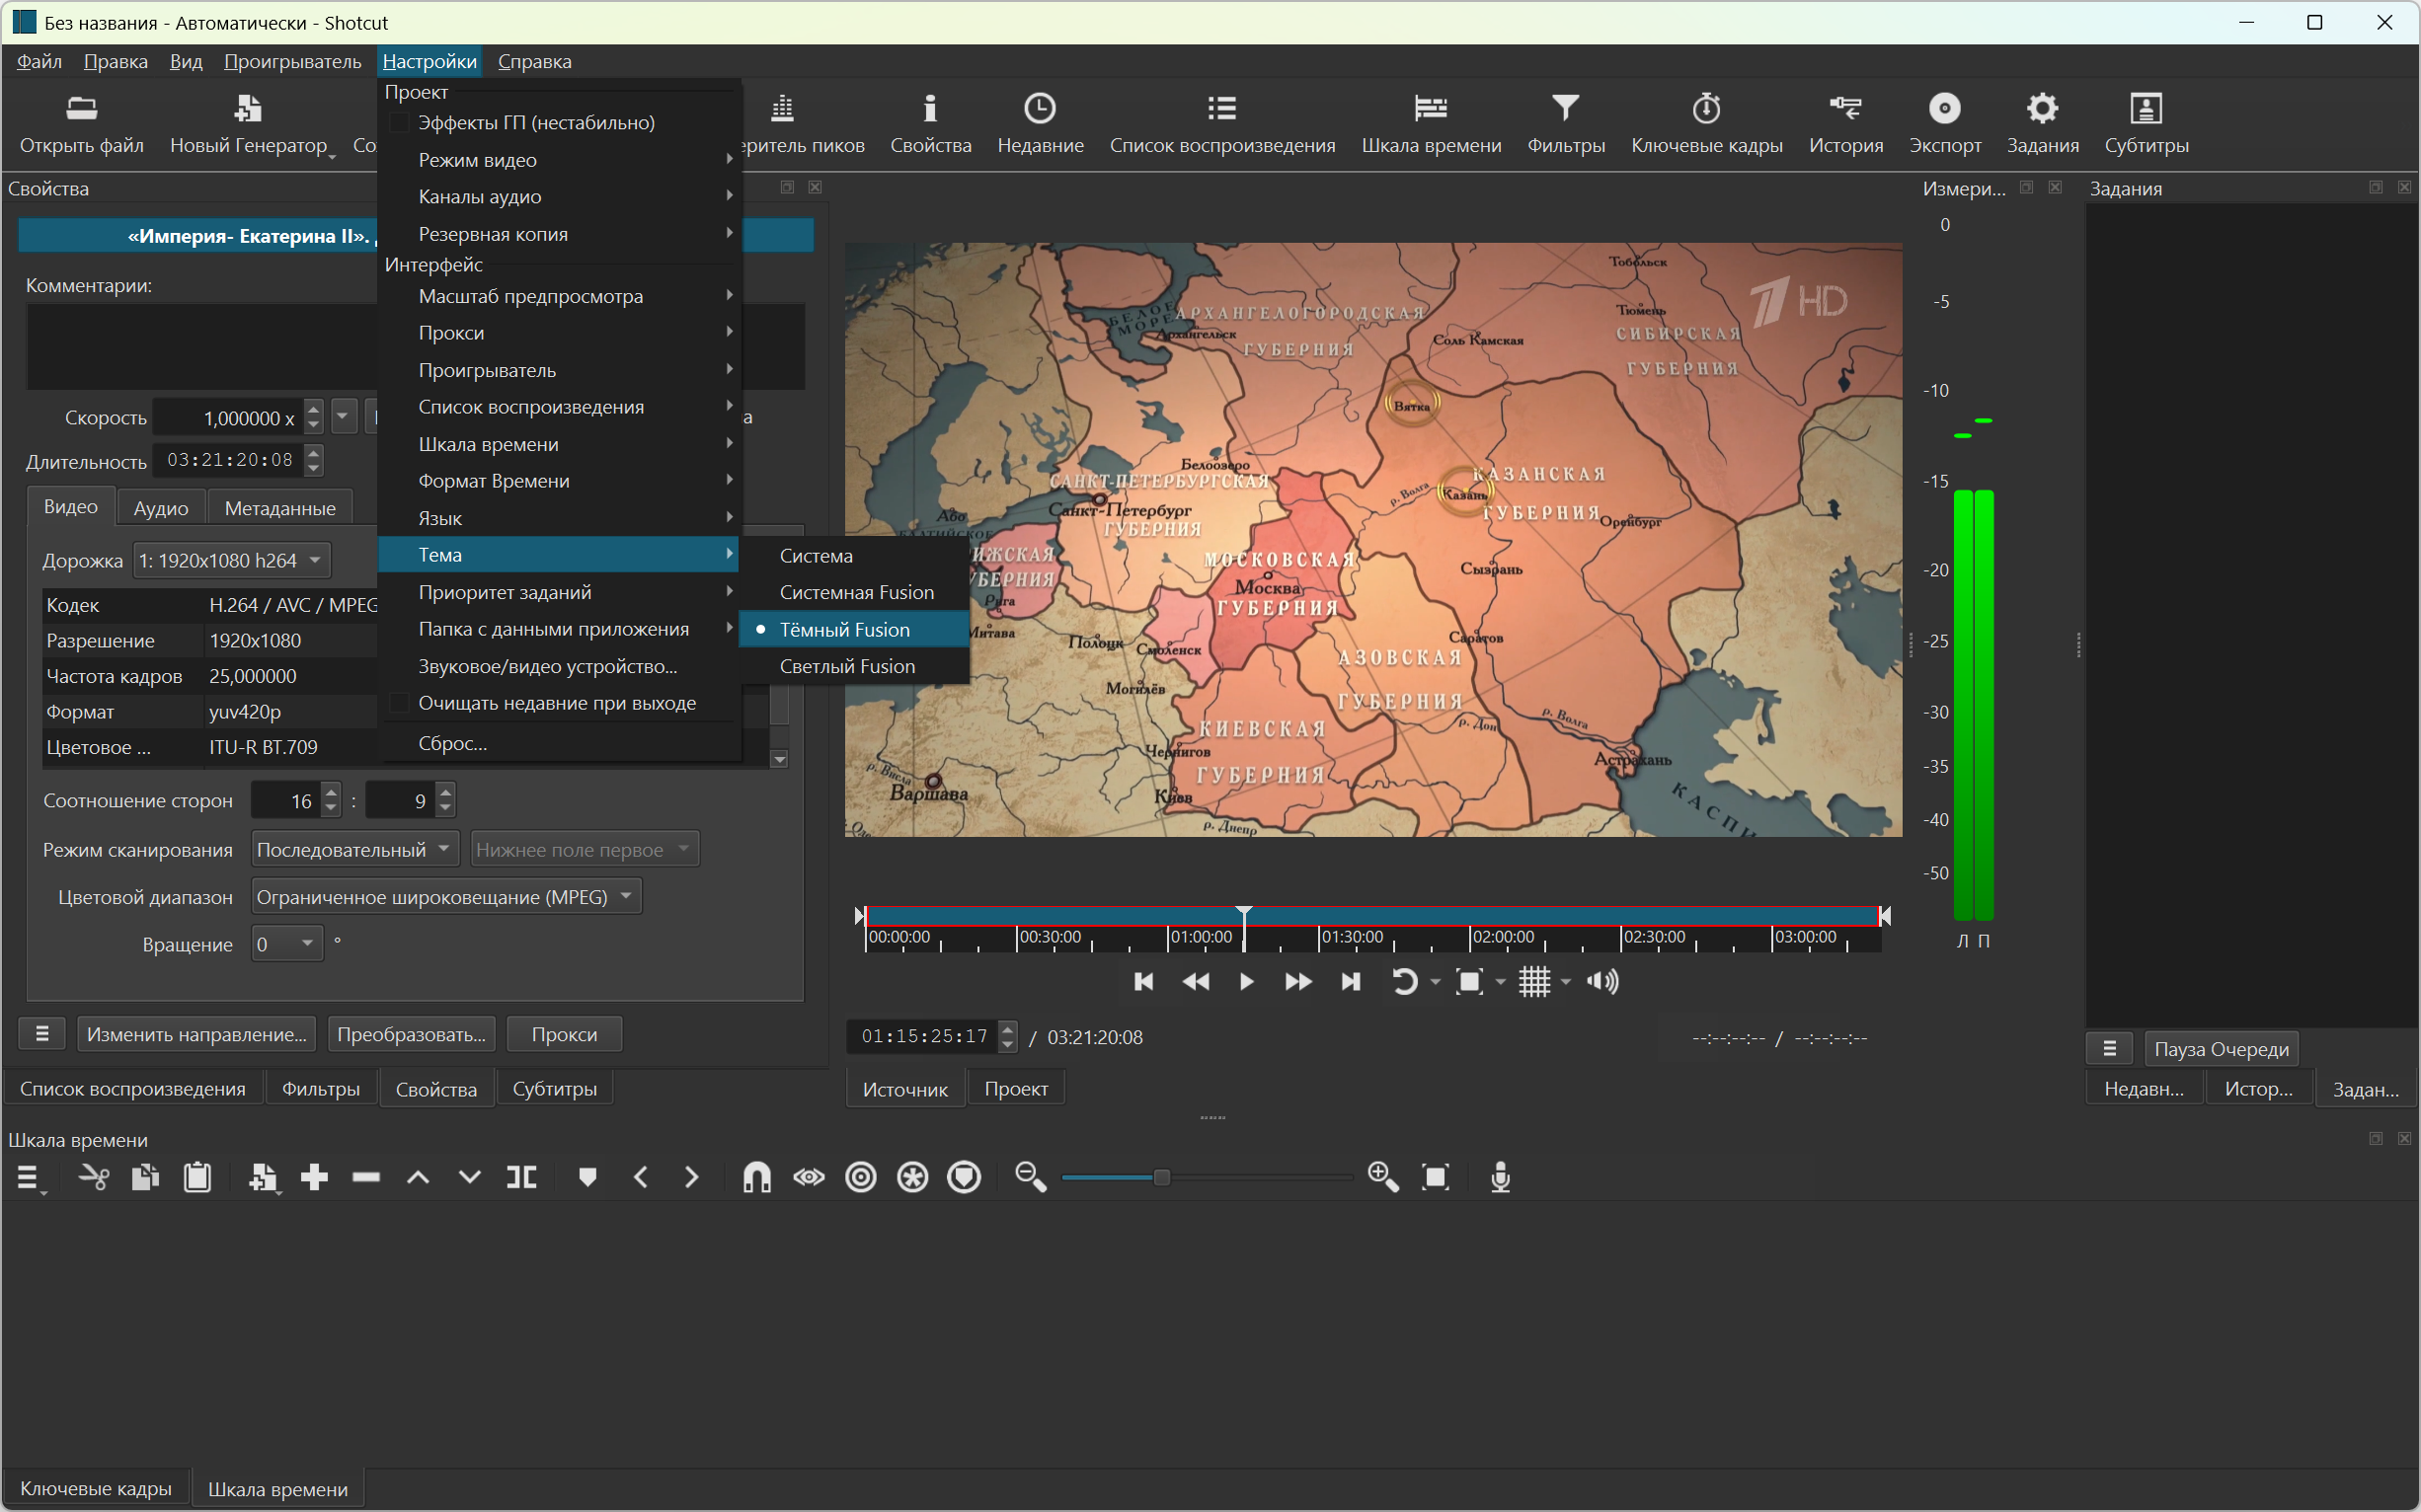
Task: Toggle scrub while dragging eye icon
Action: [x=809, y=1177]
